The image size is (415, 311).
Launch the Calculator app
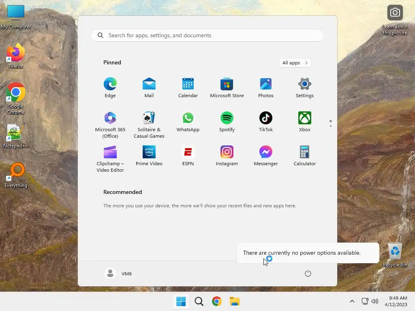pos(305,156)
